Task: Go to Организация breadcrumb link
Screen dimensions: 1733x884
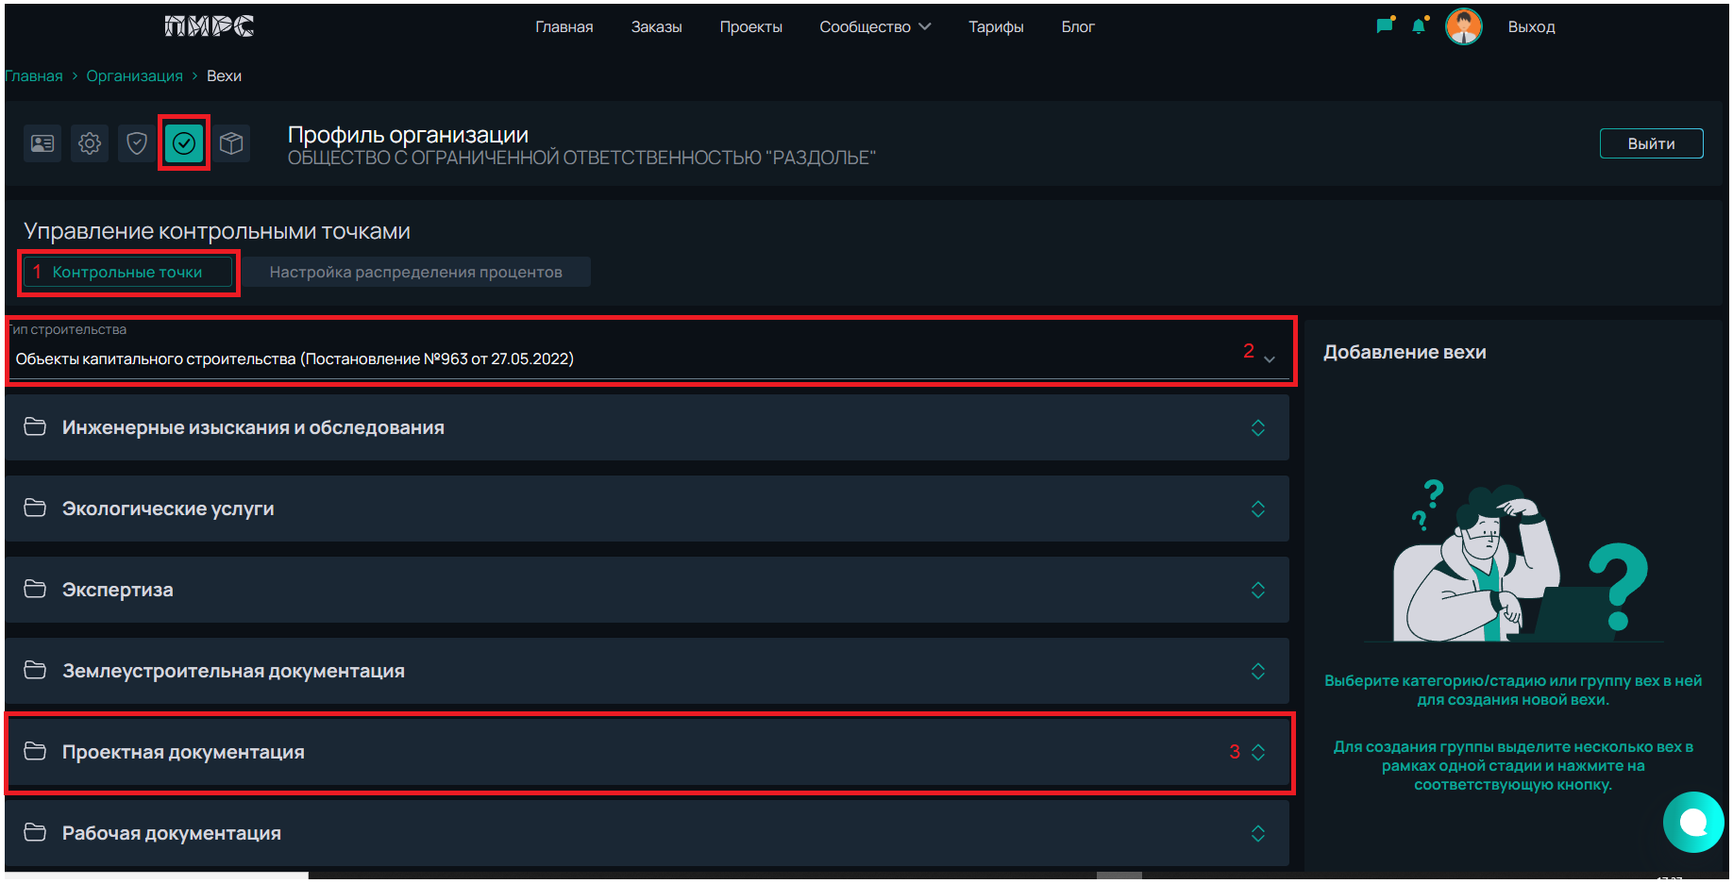Action: (x=134, y=75)
